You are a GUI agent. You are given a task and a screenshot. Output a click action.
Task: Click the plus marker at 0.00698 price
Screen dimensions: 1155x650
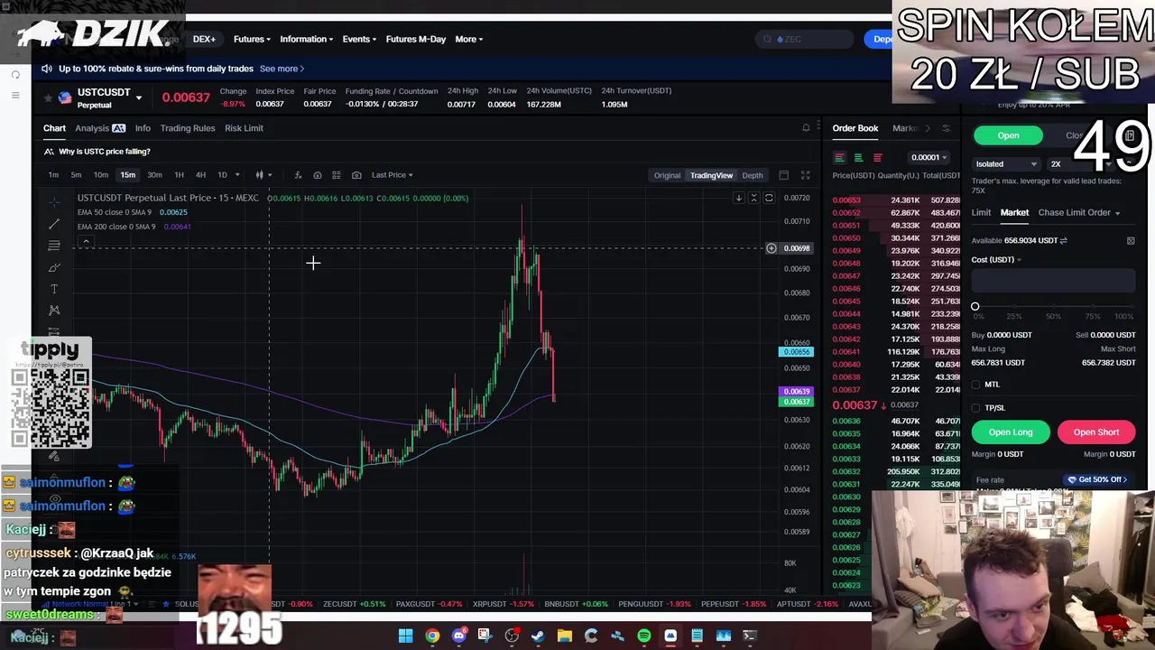click(772, 248)
